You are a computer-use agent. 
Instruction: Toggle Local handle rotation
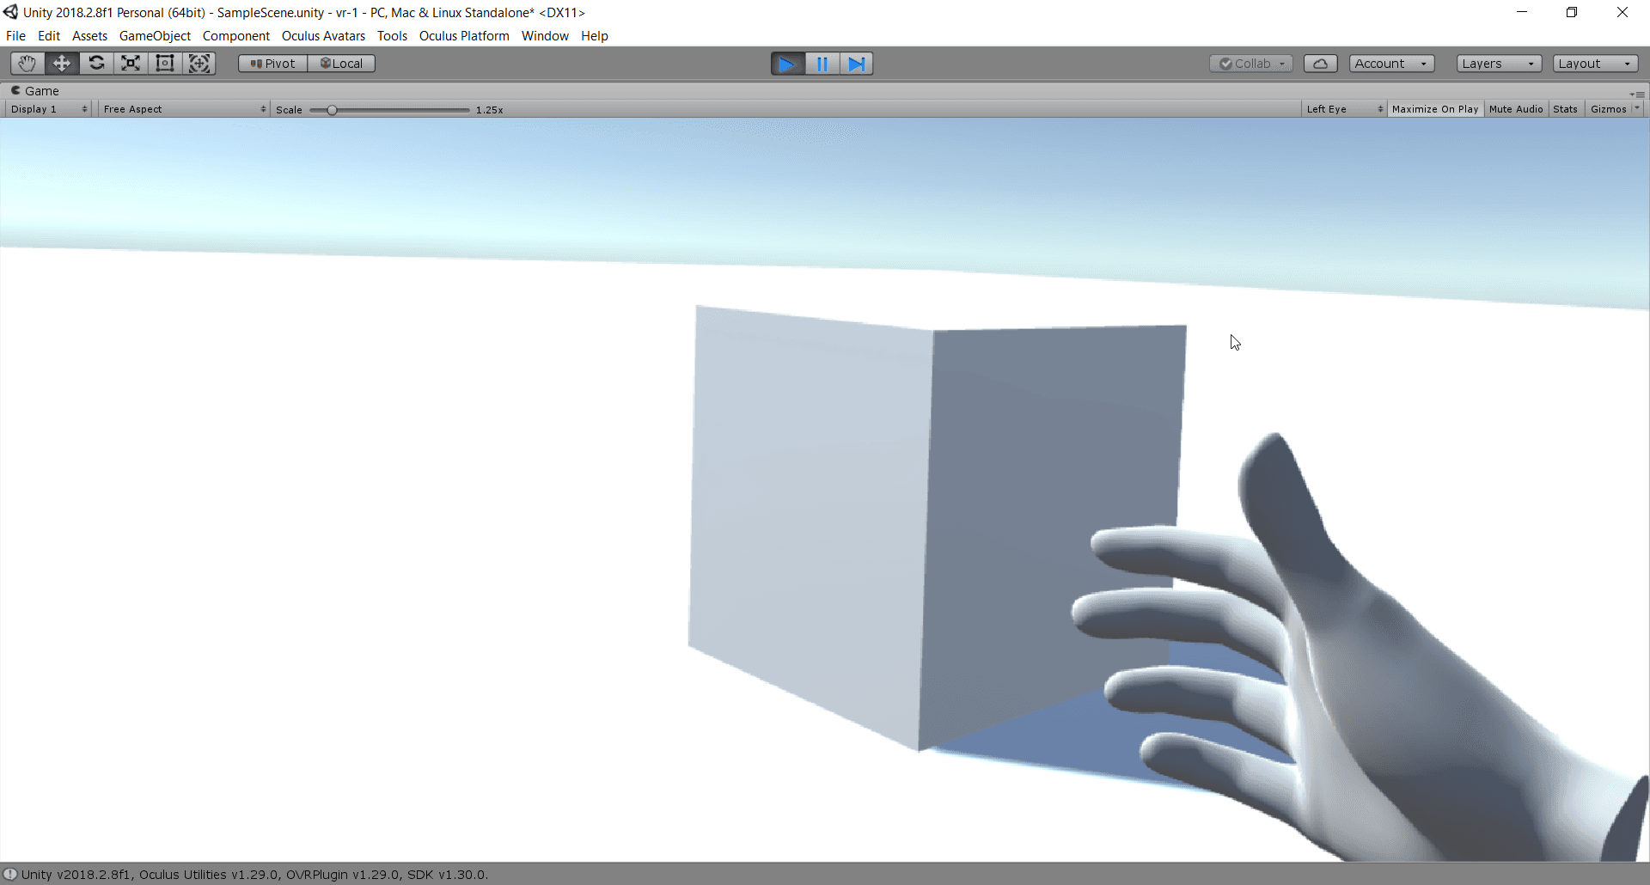pos(341,64)
